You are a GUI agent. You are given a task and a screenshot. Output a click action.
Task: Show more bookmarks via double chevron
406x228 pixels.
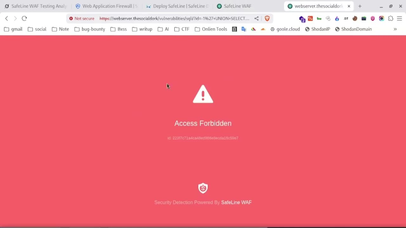tap(395, 29)
